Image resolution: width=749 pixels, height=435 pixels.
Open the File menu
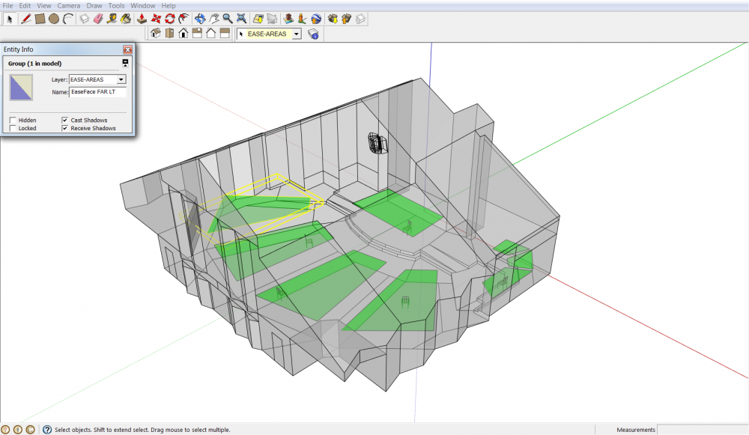tap(8, 6)
